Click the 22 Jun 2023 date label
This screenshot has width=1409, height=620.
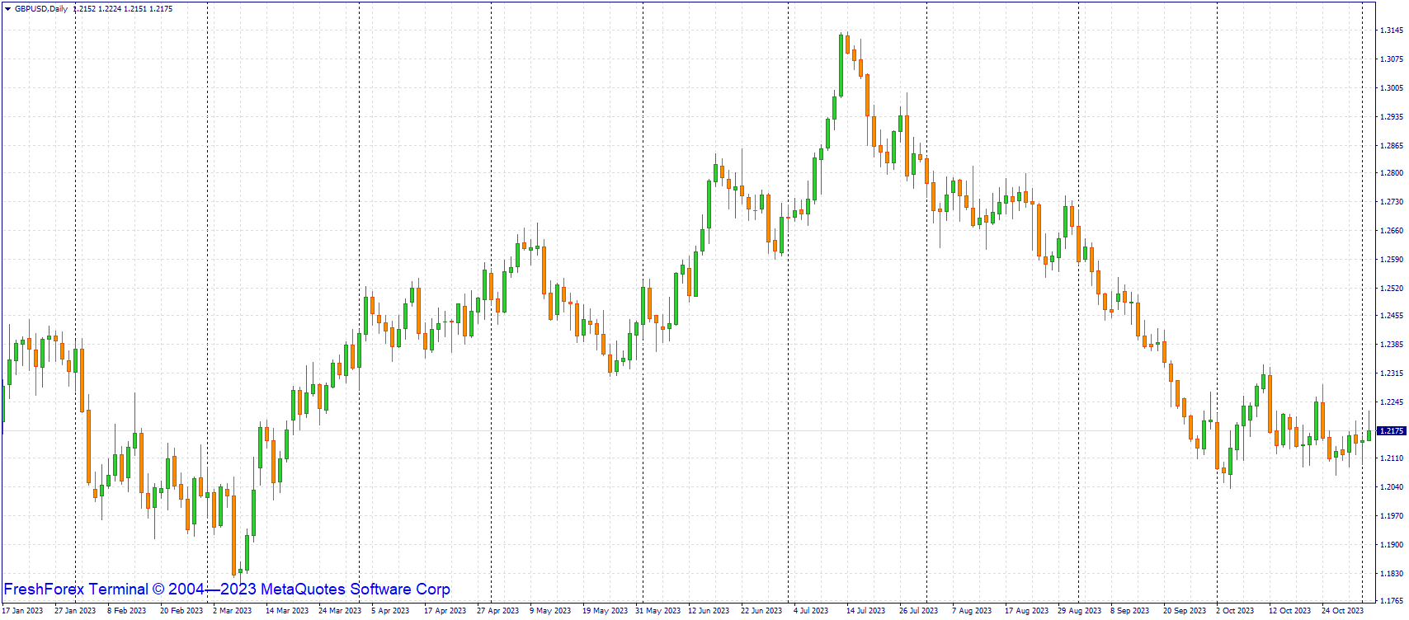pos(761,611)
